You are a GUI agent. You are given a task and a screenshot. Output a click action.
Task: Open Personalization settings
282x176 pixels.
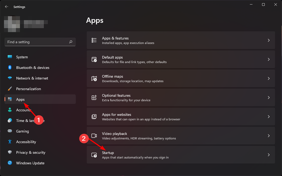coord(28,89)
